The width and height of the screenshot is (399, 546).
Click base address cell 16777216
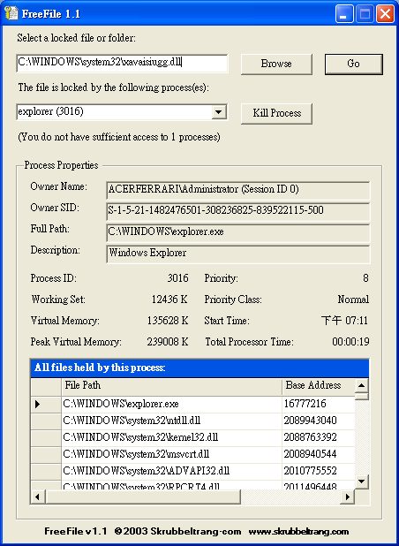coord(319,405)
